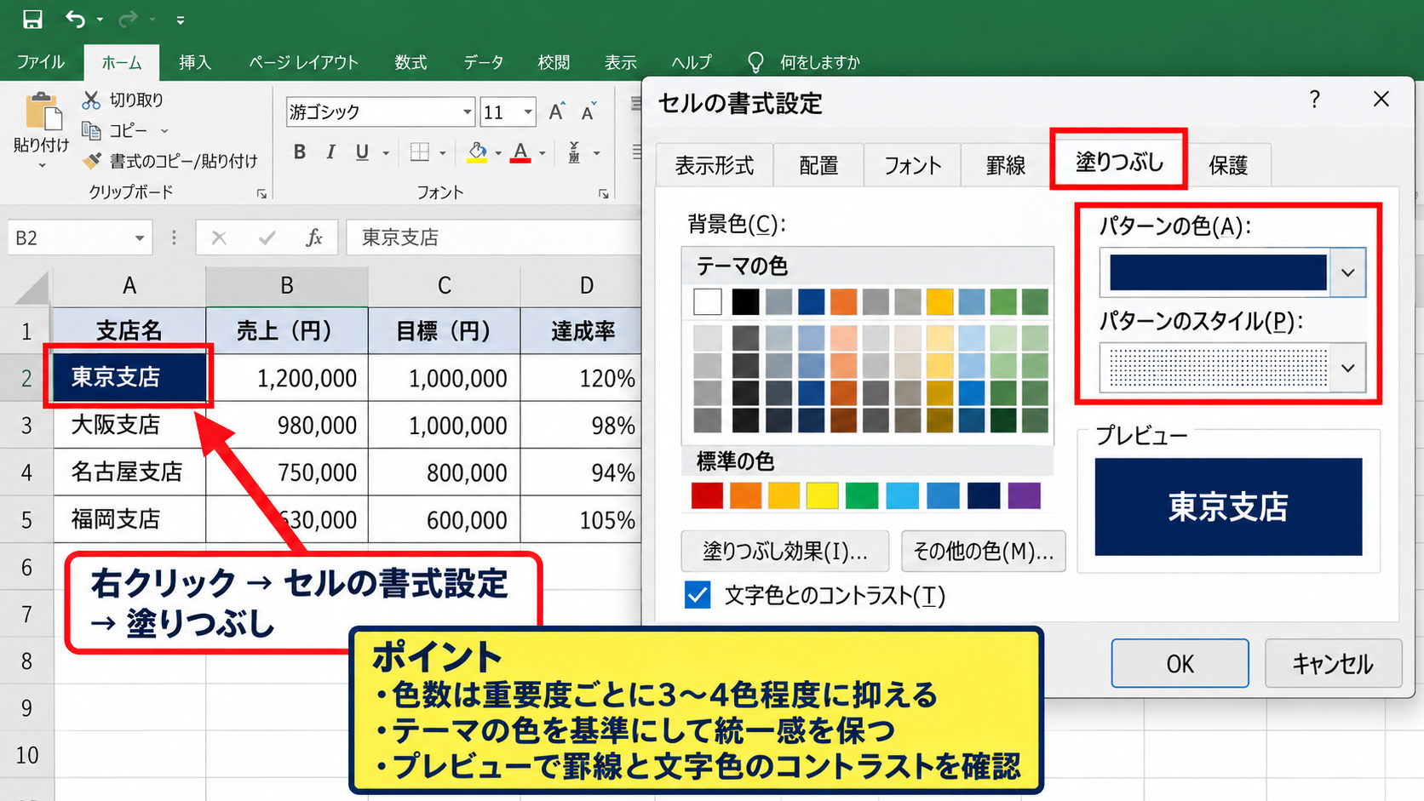Pick the purple standard color swatch
Screen dimensions: 1424x801
1024,495
